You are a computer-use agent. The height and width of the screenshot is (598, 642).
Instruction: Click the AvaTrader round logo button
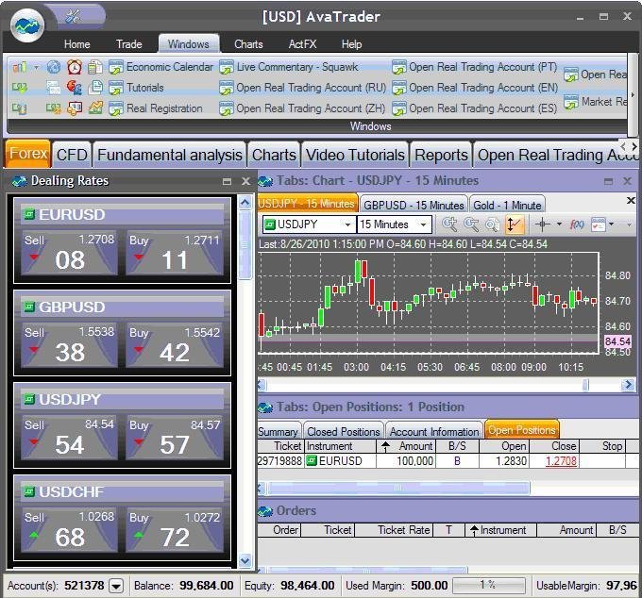pyautogui.click(x=27, y=25)
